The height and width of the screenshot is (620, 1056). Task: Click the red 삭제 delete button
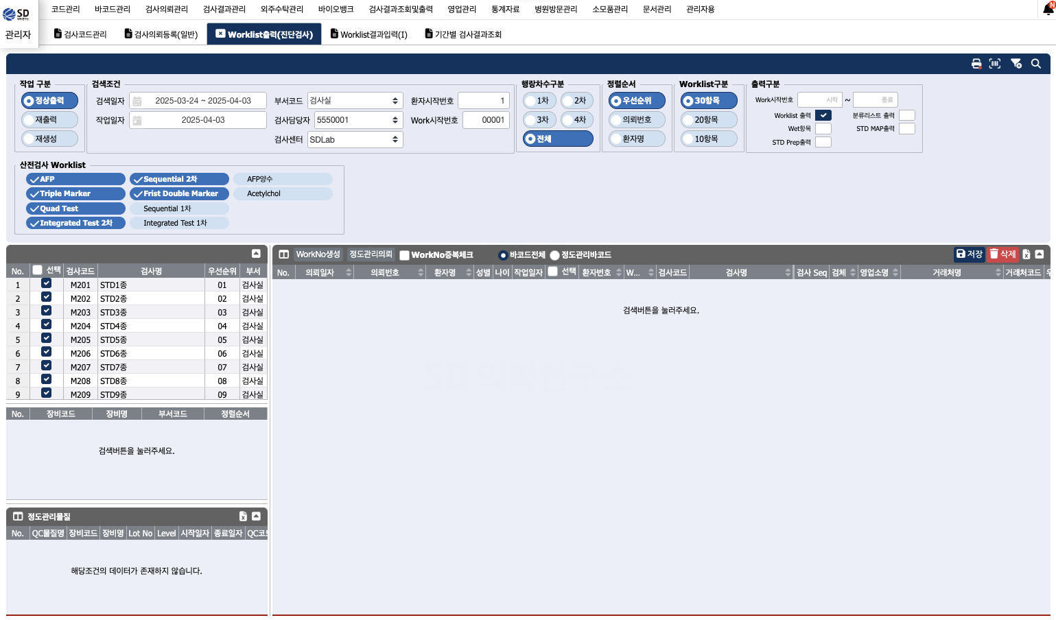click(x=1002, y=254)
